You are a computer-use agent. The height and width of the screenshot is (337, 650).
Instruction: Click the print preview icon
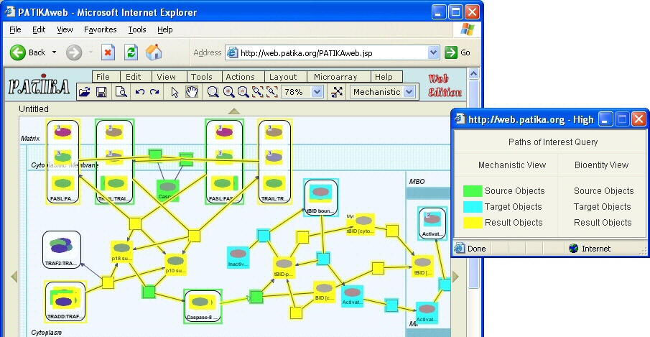pos(121,92)
